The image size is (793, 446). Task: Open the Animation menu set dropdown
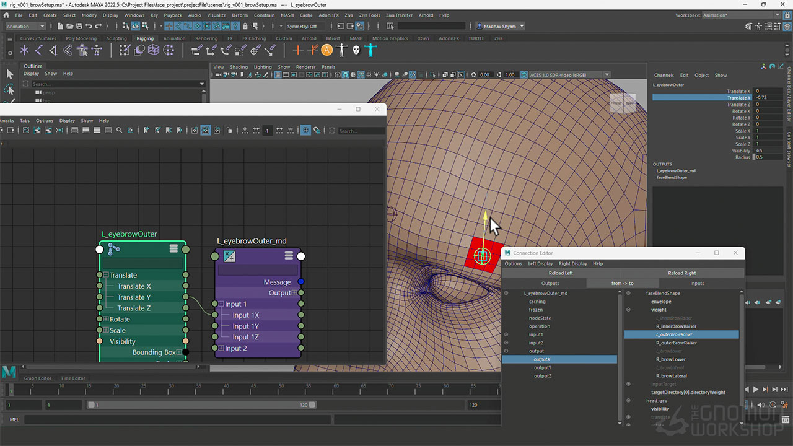click(x=25, y=26)
